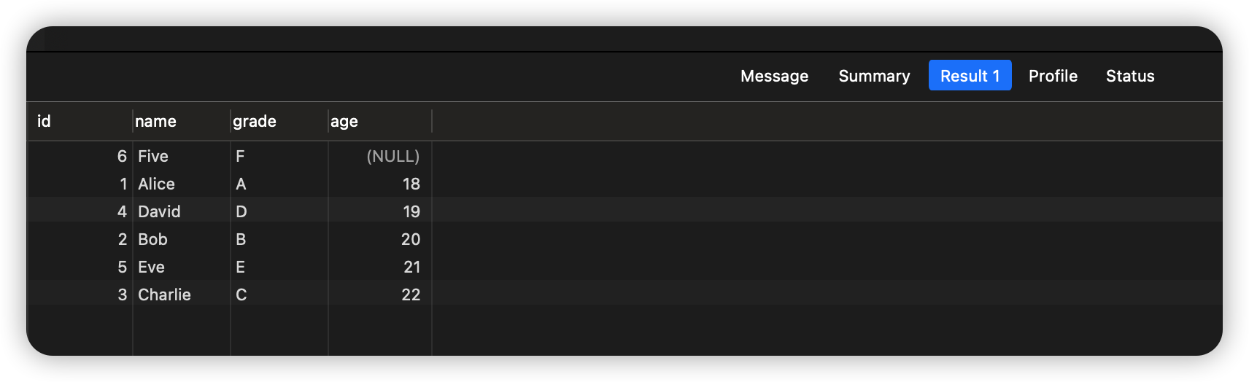Open the Summary tab

click(x=874, y=76)
